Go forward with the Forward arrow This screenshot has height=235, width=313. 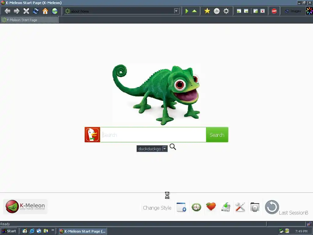tap(17, 11)
